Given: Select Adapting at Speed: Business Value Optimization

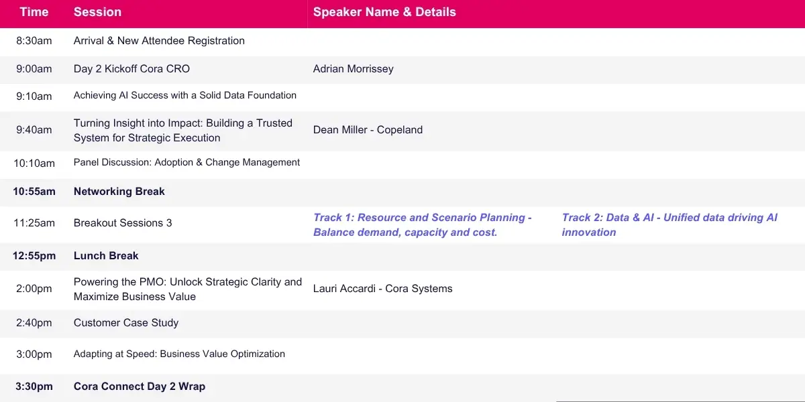Looking at the screenshot, I should pos(179,354).
